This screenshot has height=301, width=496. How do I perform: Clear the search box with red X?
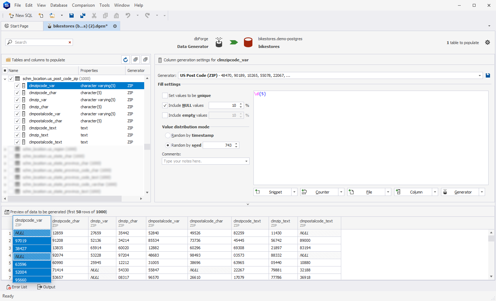[70, 42]
